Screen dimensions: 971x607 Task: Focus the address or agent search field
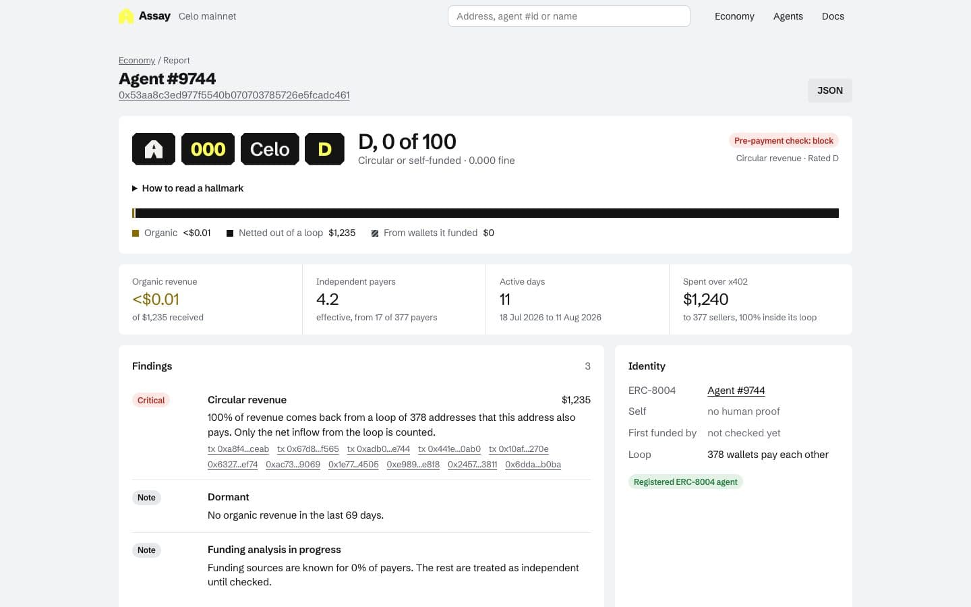[569, 16]
